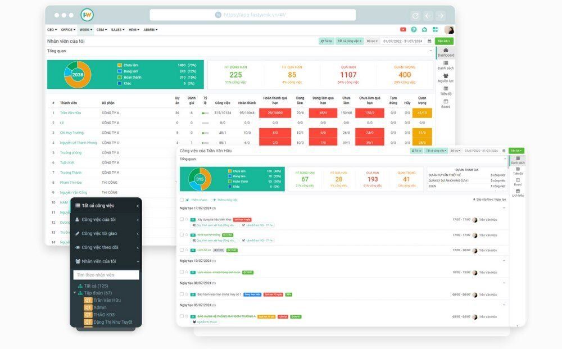The width and height of the screenshot is (562, 349).
Task: Switch to Dashboard view in right sidebar
Action: (446, 52)
